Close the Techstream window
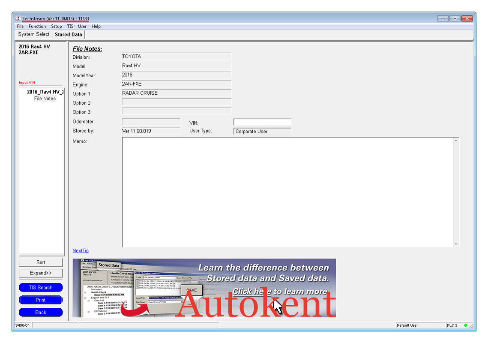This screenshot has height=343, width=488. [467, 19]
